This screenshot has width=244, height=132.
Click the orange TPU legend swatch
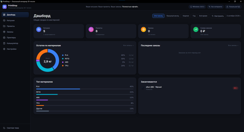[63, 66]
